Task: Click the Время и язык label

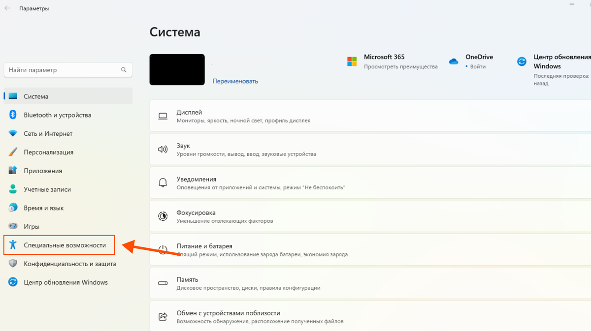Action: (44, 208)
